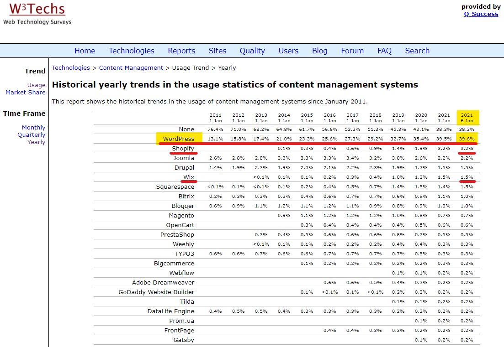Click the GoDaddy Website Builder row label
This screenshot has height=347, width=504.
pyautogui.click(x=157, y=292)
